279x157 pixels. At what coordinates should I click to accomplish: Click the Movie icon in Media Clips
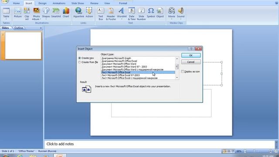click(171, 11)
